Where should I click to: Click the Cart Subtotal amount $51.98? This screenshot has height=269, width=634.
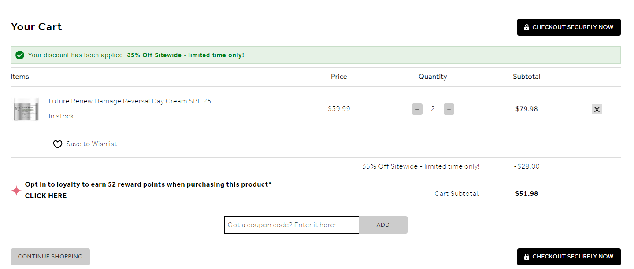526,194
